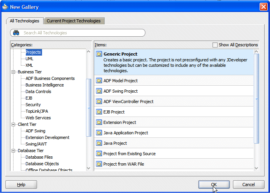Select the Security category

33,105
